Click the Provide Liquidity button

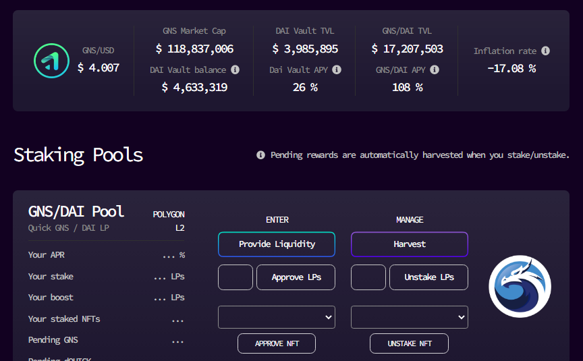[277, 244]
